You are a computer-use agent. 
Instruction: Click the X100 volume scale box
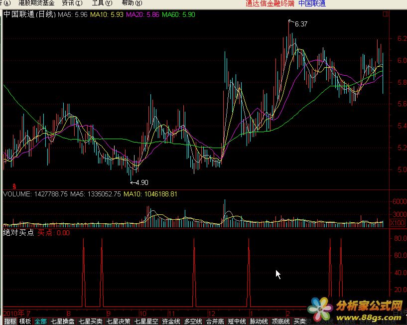click(x=398, y=223)
